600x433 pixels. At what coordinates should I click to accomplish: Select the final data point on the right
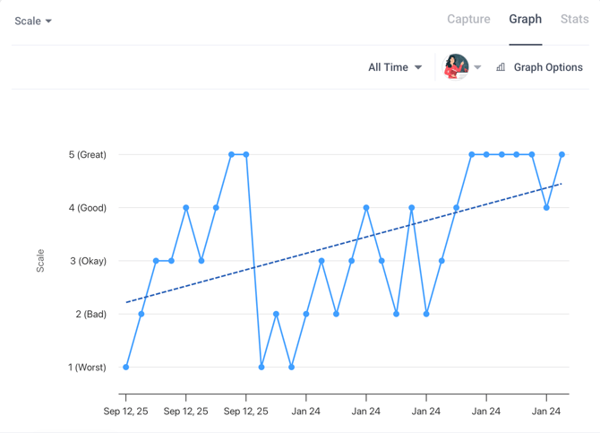coord(561,155)
